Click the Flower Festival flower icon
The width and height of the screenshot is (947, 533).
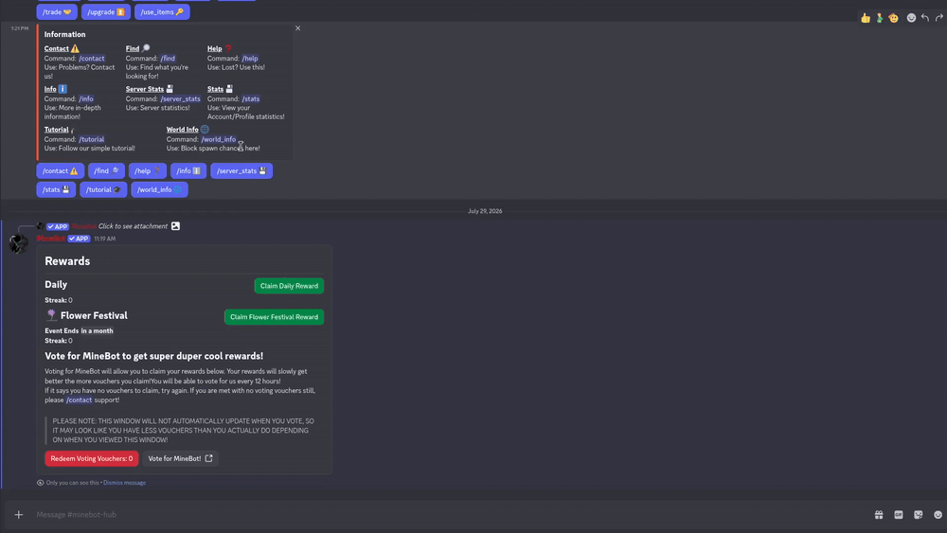coord(51,315)
